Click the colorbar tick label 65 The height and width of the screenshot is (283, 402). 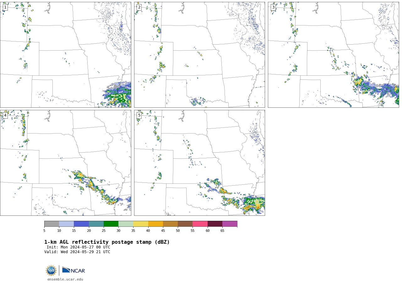[222, 231]
